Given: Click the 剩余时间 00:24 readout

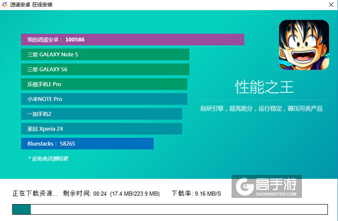Looking at the screenshot, I should coord(84,193).
